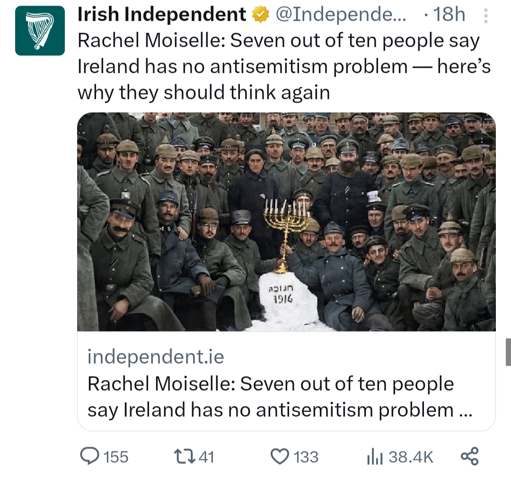
Task: Open the three-dot more options menu
Action: click(485, 15)
